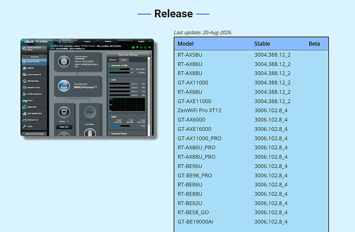
Task: Click the stable version for GT-AXE16000
Action: pos(271,129)
